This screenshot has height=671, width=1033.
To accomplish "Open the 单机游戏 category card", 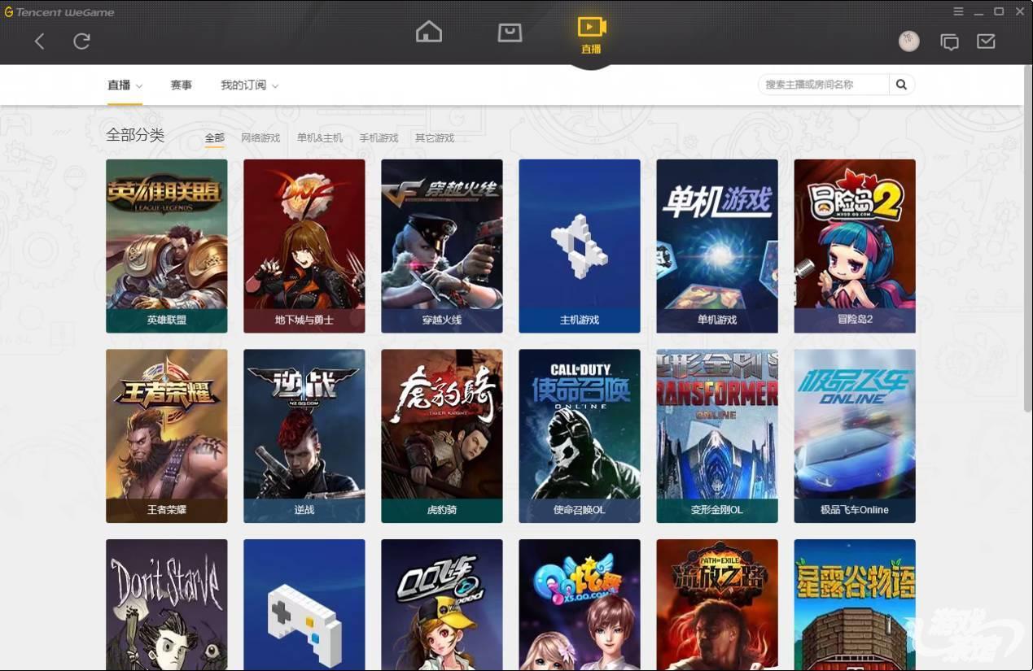I will tap(717, 246).
